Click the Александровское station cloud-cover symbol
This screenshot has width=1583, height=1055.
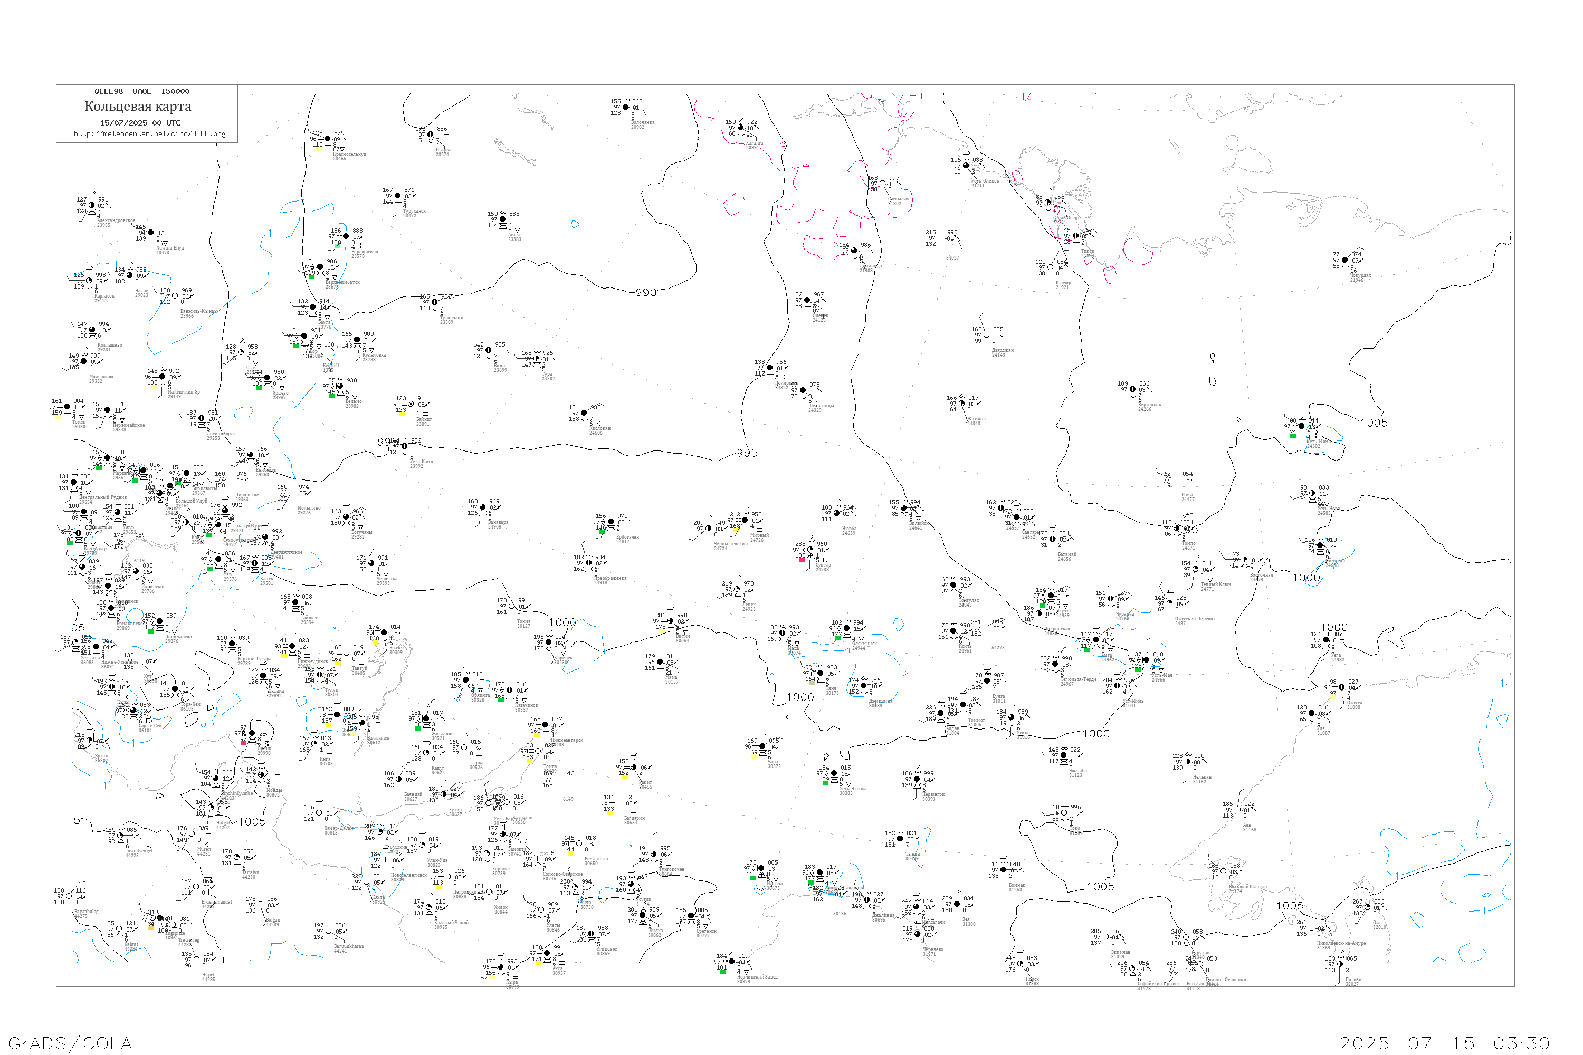coord(91,205)
